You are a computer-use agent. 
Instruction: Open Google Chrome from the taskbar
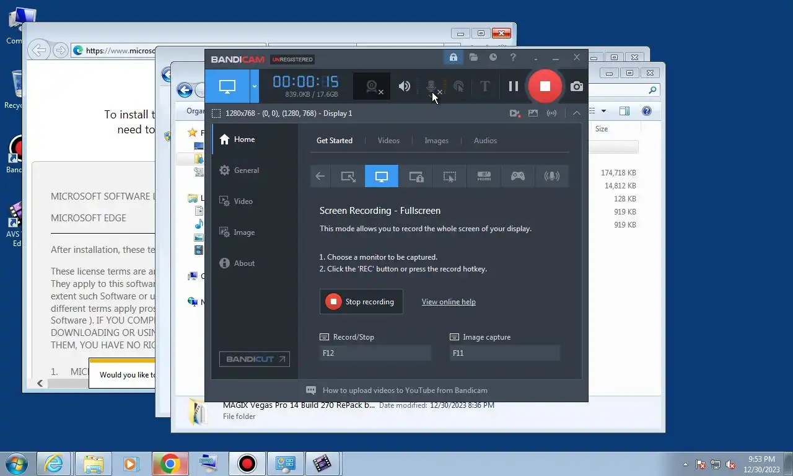coord(170,464)
